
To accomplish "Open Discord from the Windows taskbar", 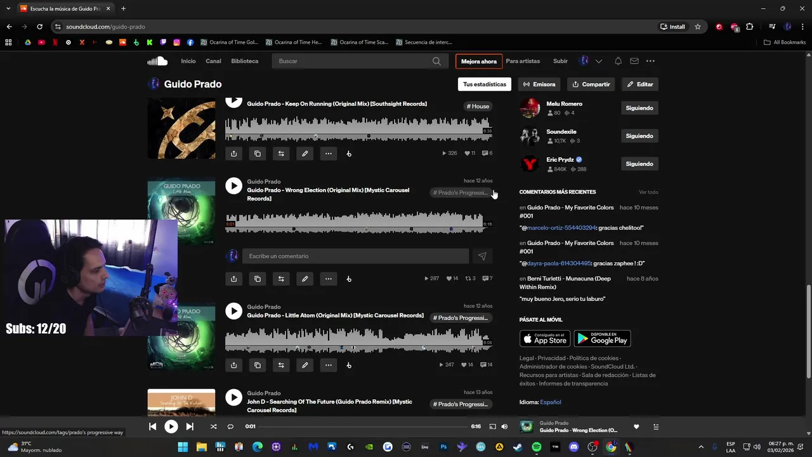I will 574,447.
